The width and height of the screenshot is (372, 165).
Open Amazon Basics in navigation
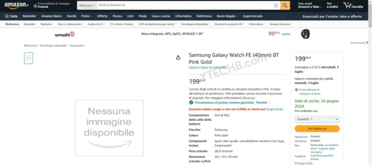pos(52,16)
